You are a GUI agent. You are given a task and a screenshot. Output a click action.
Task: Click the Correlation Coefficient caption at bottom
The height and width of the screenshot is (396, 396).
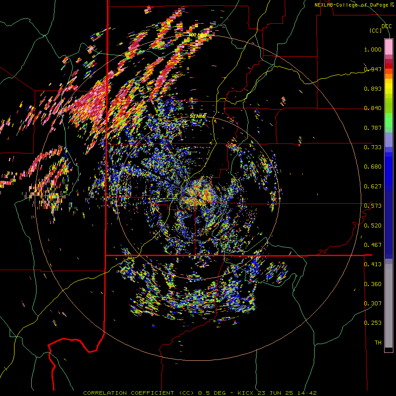(200, 393)
